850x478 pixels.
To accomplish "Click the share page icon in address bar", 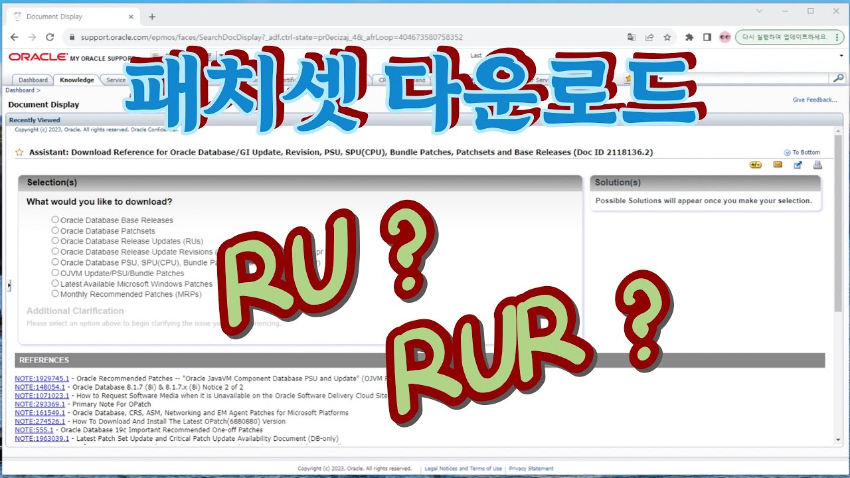I will click(649, 37).
